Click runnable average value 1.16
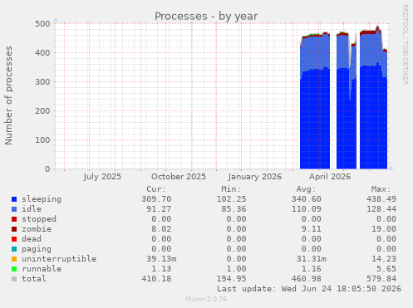Screen dimensions: 413x308 point(312,269)
